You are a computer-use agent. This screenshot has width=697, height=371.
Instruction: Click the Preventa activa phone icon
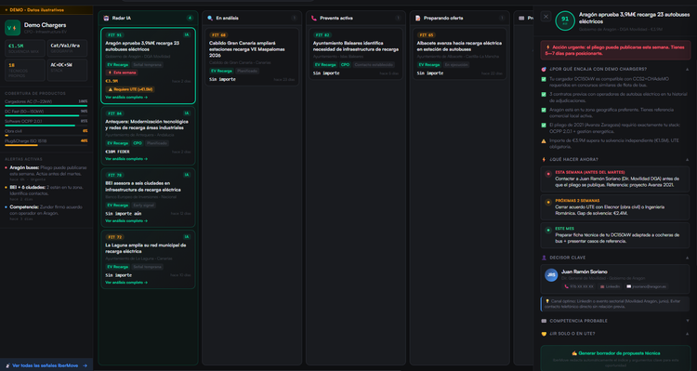point(314,19)
